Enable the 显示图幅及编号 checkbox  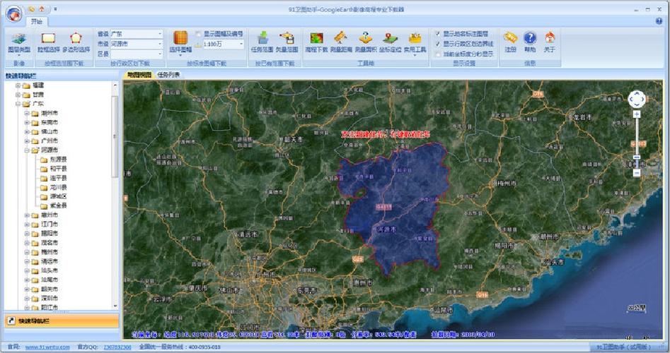[198, 33]
